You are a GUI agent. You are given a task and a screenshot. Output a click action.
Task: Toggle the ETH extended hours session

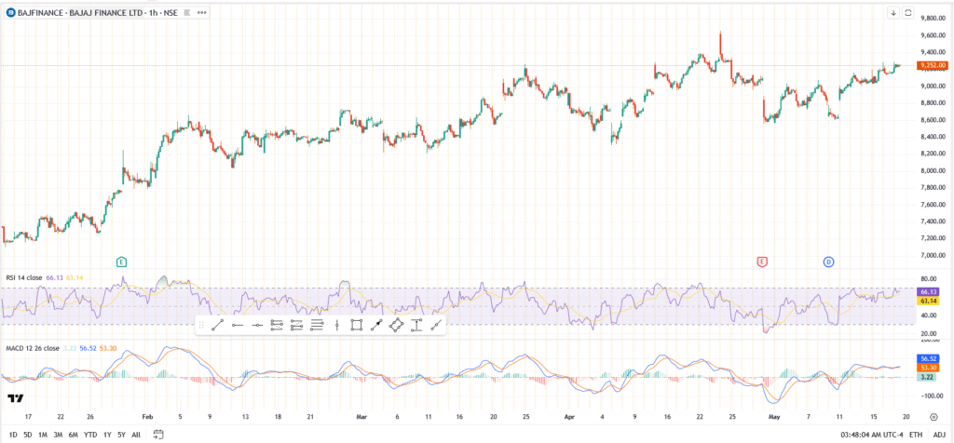point(916,434)
